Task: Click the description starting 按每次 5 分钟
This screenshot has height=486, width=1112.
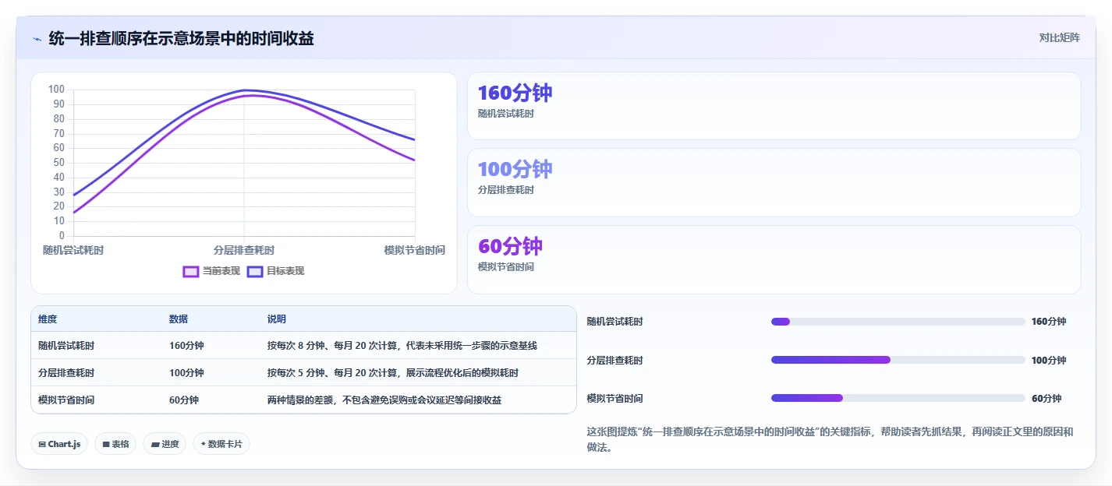Action: 393,373
